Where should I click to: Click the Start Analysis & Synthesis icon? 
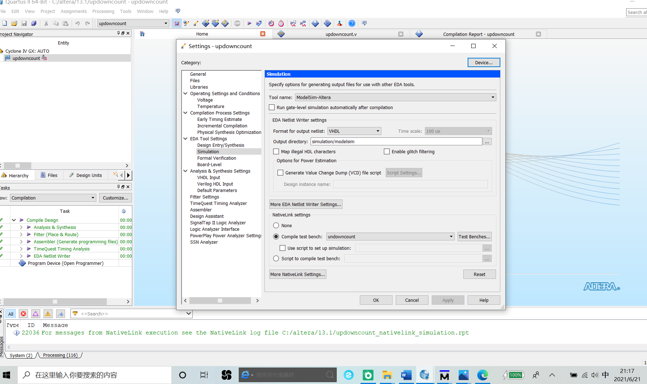click(259, 23)
